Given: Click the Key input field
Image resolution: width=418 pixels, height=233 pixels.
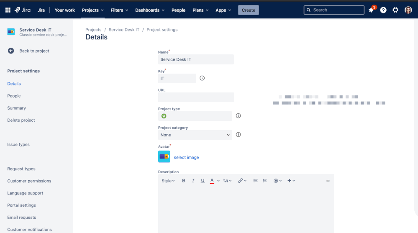Looking at the screenshot, I should [x=177, y=78].
